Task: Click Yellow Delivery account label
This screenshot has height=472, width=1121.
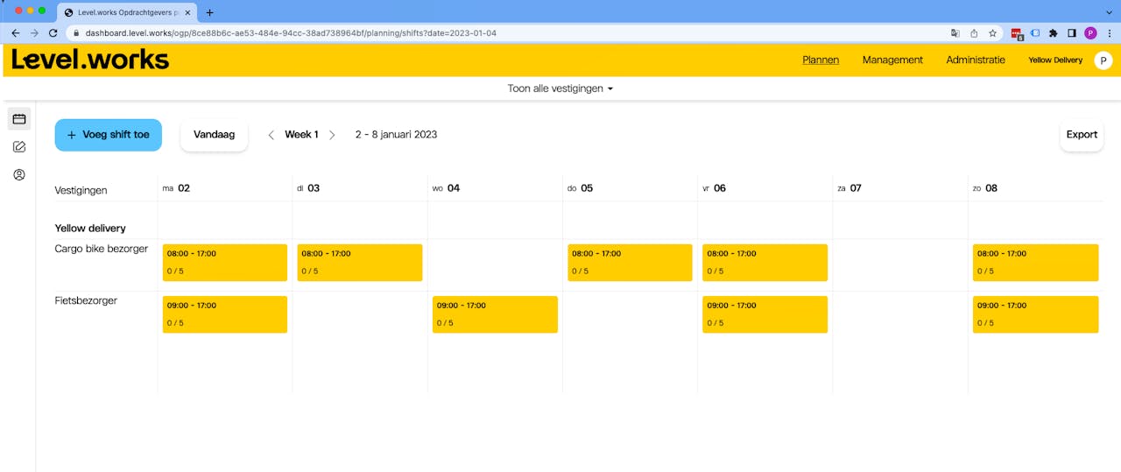Action: point(1055,60)
